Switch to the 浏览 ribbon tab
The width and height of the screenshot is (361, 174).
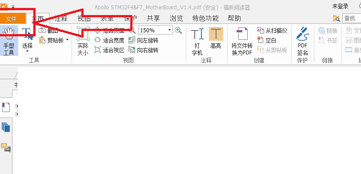(176, 18)
